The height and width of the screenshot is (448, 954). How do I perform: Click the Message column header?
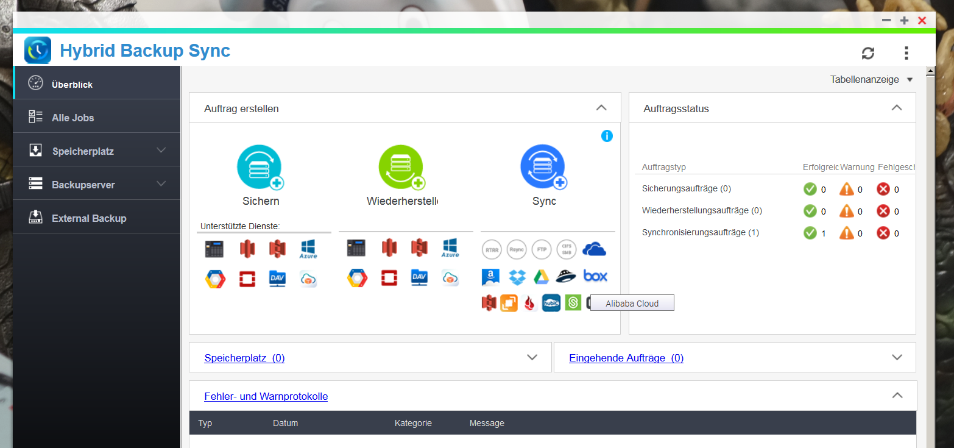pos(487,423)
